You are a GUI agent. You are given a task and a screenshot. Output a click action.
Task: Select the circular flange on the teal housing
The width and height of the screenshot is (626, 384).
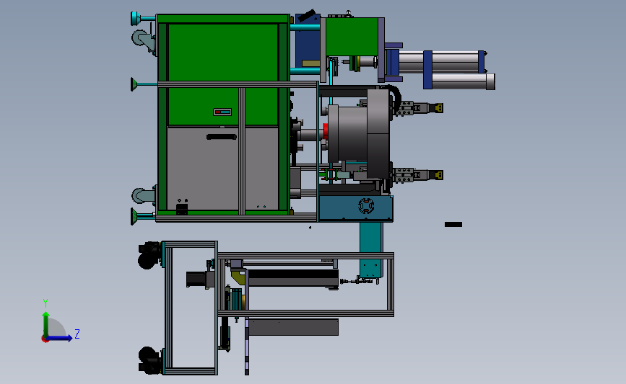366,206
